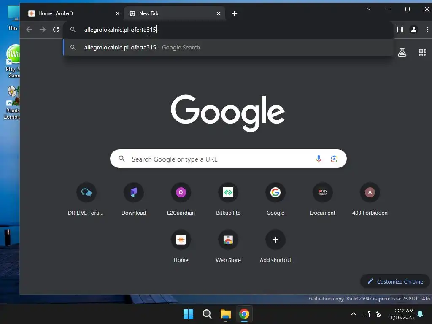Image resolution: width=432 pixels, height=324 pixels.
Task: Open the Chrome three-dot menu
Action: [x=427, y=30]
